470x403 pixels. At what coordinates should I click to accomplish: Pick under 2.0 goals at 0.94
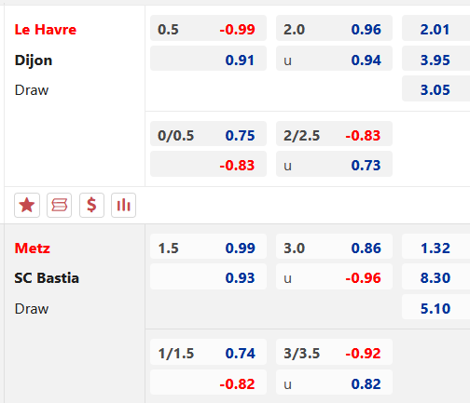(334, 59)
